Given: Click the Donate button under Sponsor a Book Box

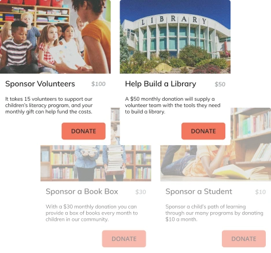Looking at the screenshot, I should [x=124, y=239].
